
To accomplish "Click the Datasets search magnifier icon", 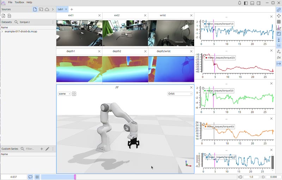I will point(16,22).
